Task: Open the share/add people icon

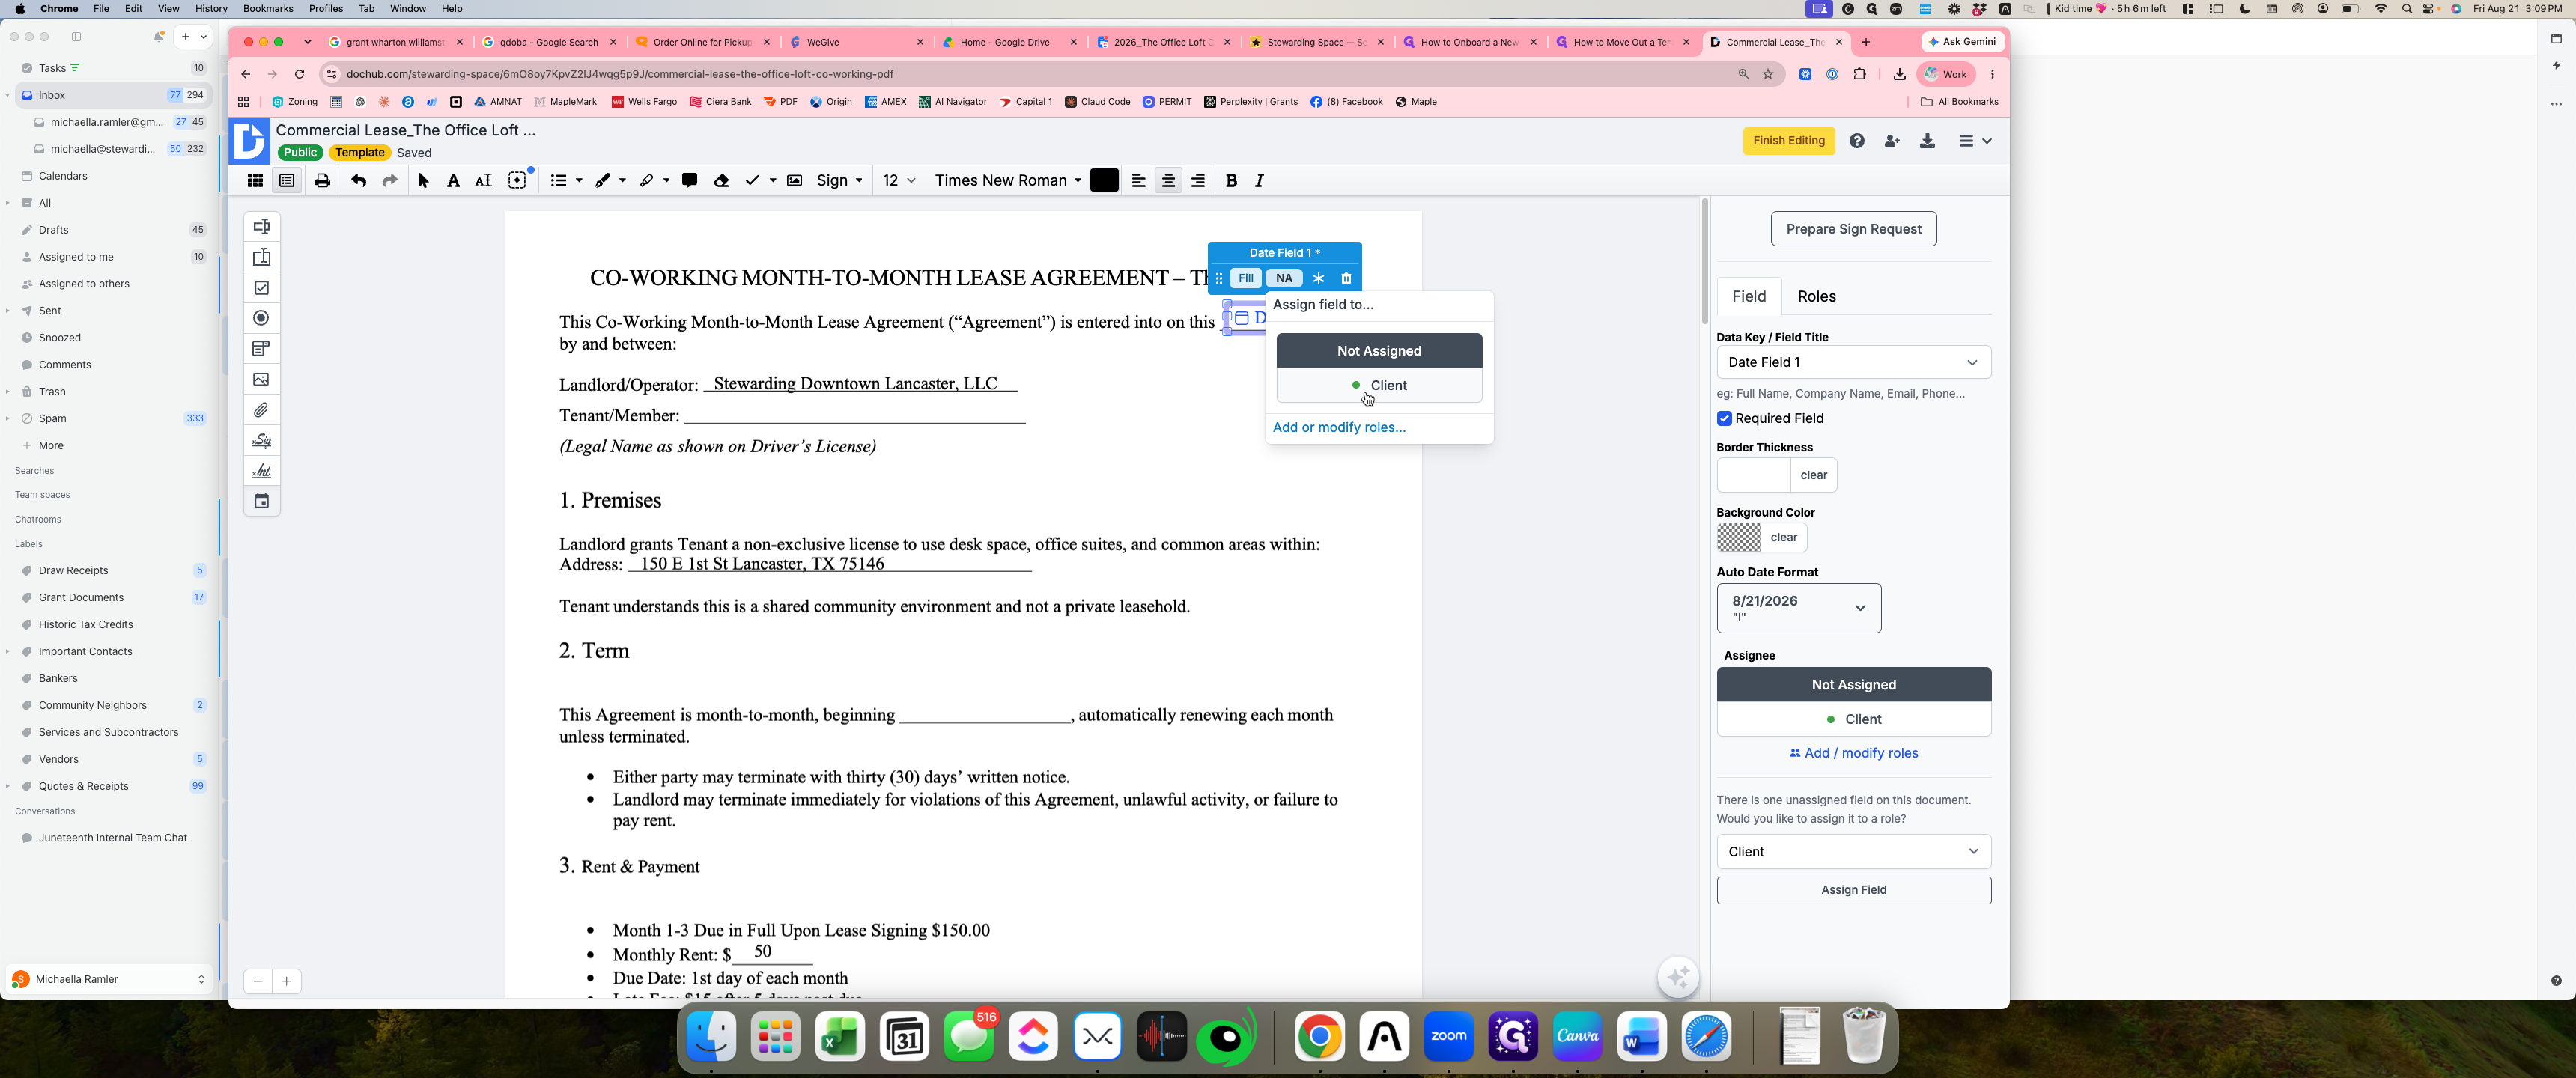Action: tap(1892, 141)
